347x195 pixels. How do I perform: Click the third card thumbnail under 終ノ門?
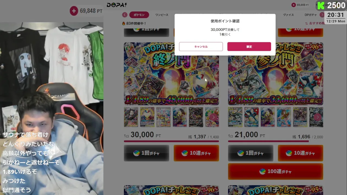tap(163, 117)
